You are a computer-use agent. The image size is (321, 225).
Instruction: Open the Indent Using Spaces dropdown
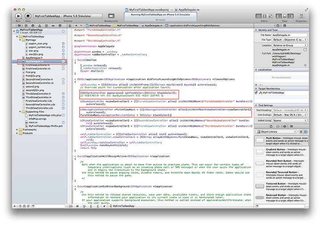(289, 121)
